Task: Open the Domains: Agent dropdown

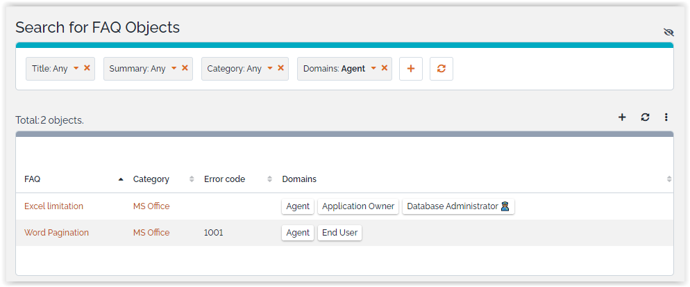Action: [x=373, y=68]
